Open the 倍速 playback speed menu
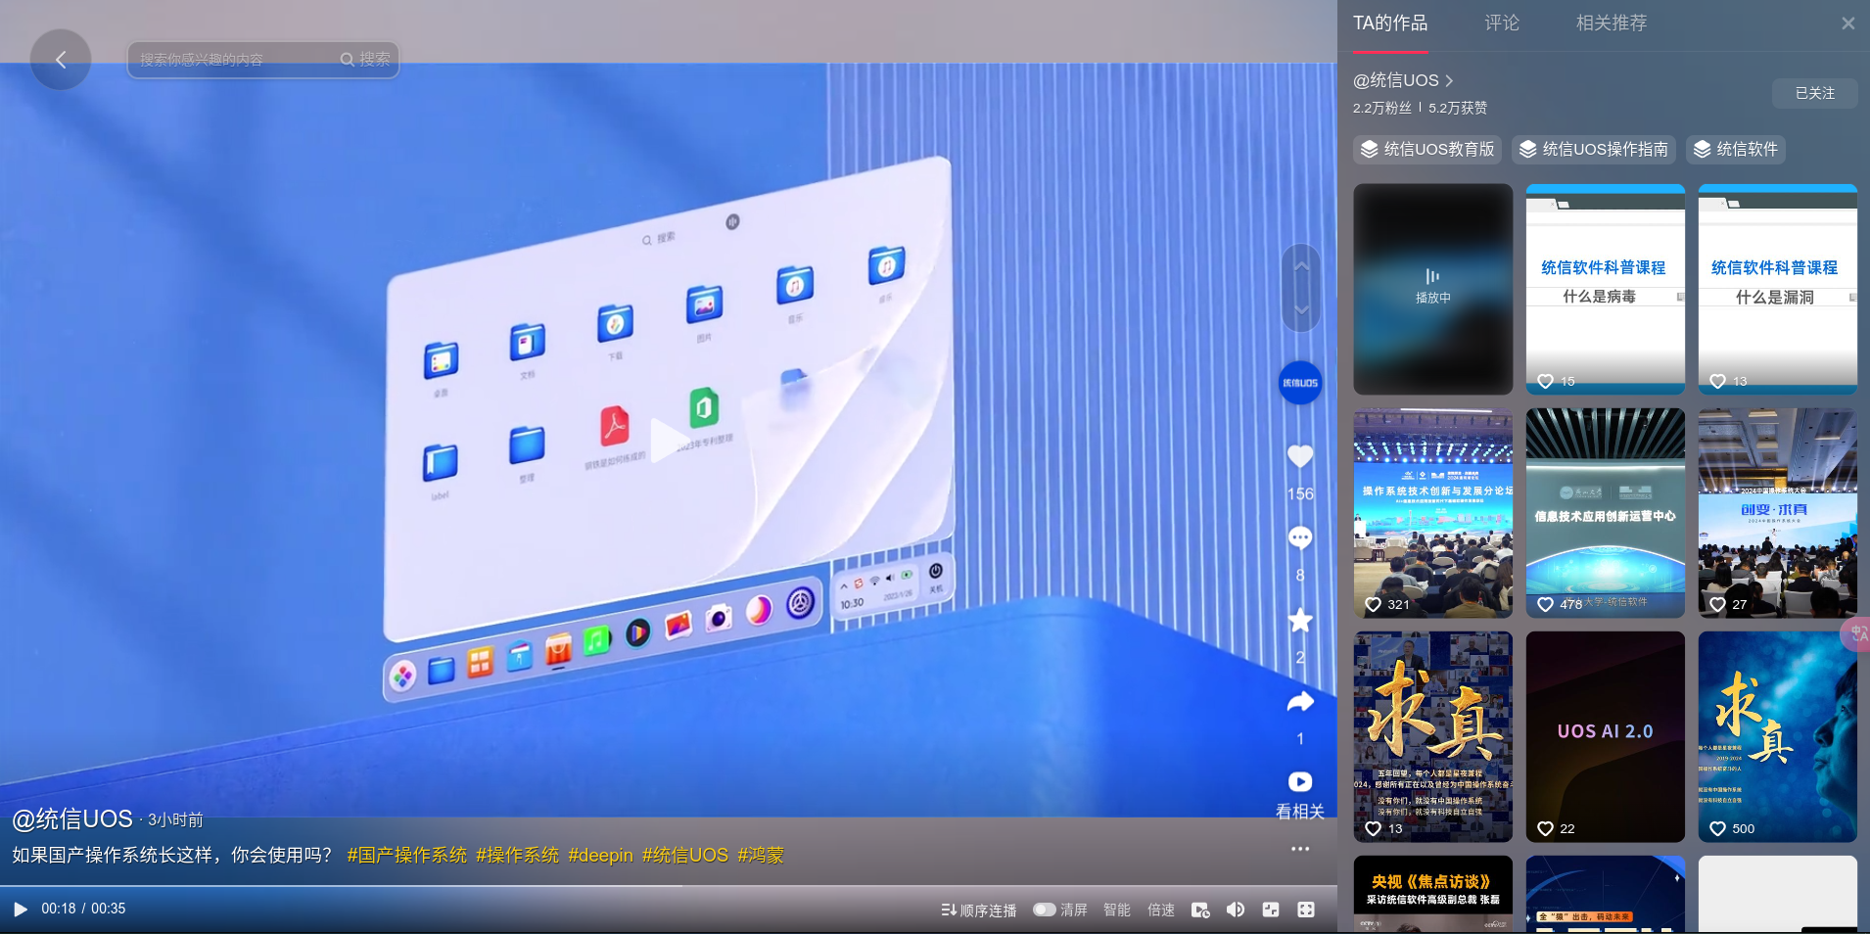 click(1161, 910)
